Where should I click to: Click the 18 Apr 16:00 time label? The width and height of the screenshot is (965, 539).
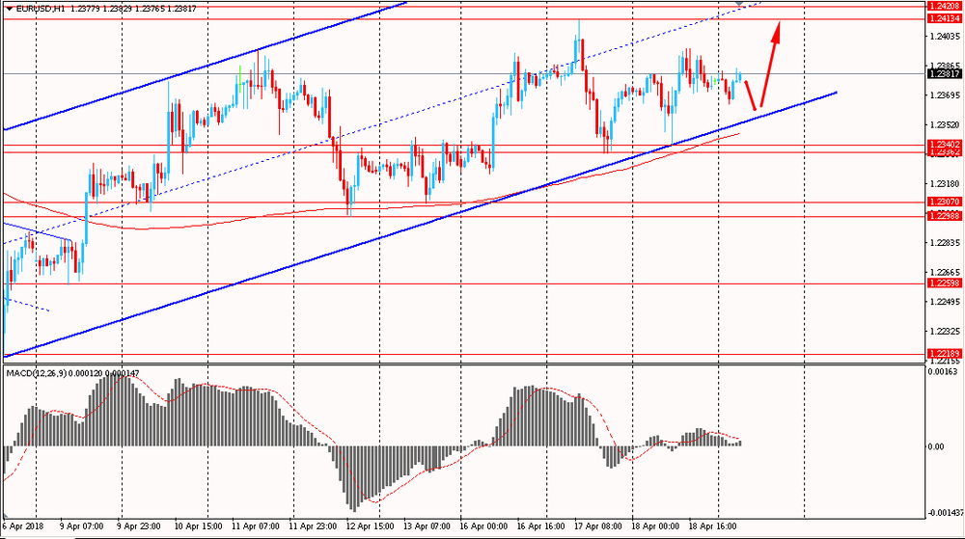click(713, 526)
